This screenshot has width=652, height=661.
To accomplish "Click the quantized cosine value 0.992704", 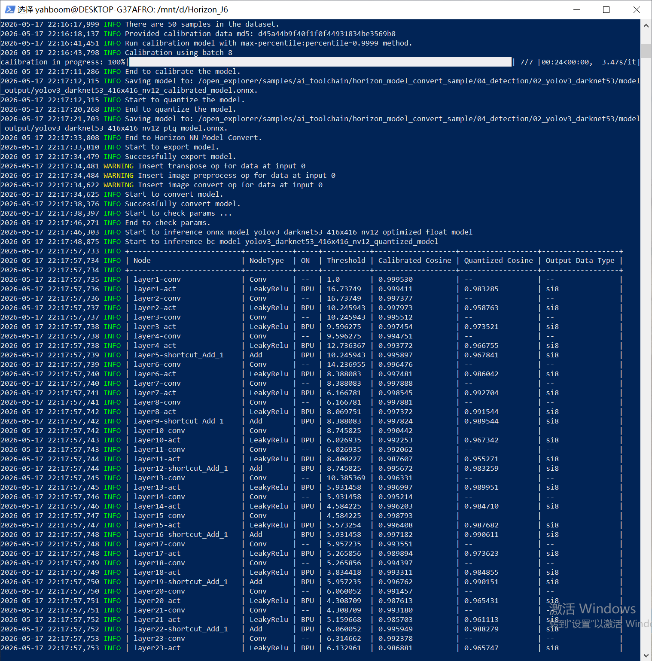I will tap(481, 393).
